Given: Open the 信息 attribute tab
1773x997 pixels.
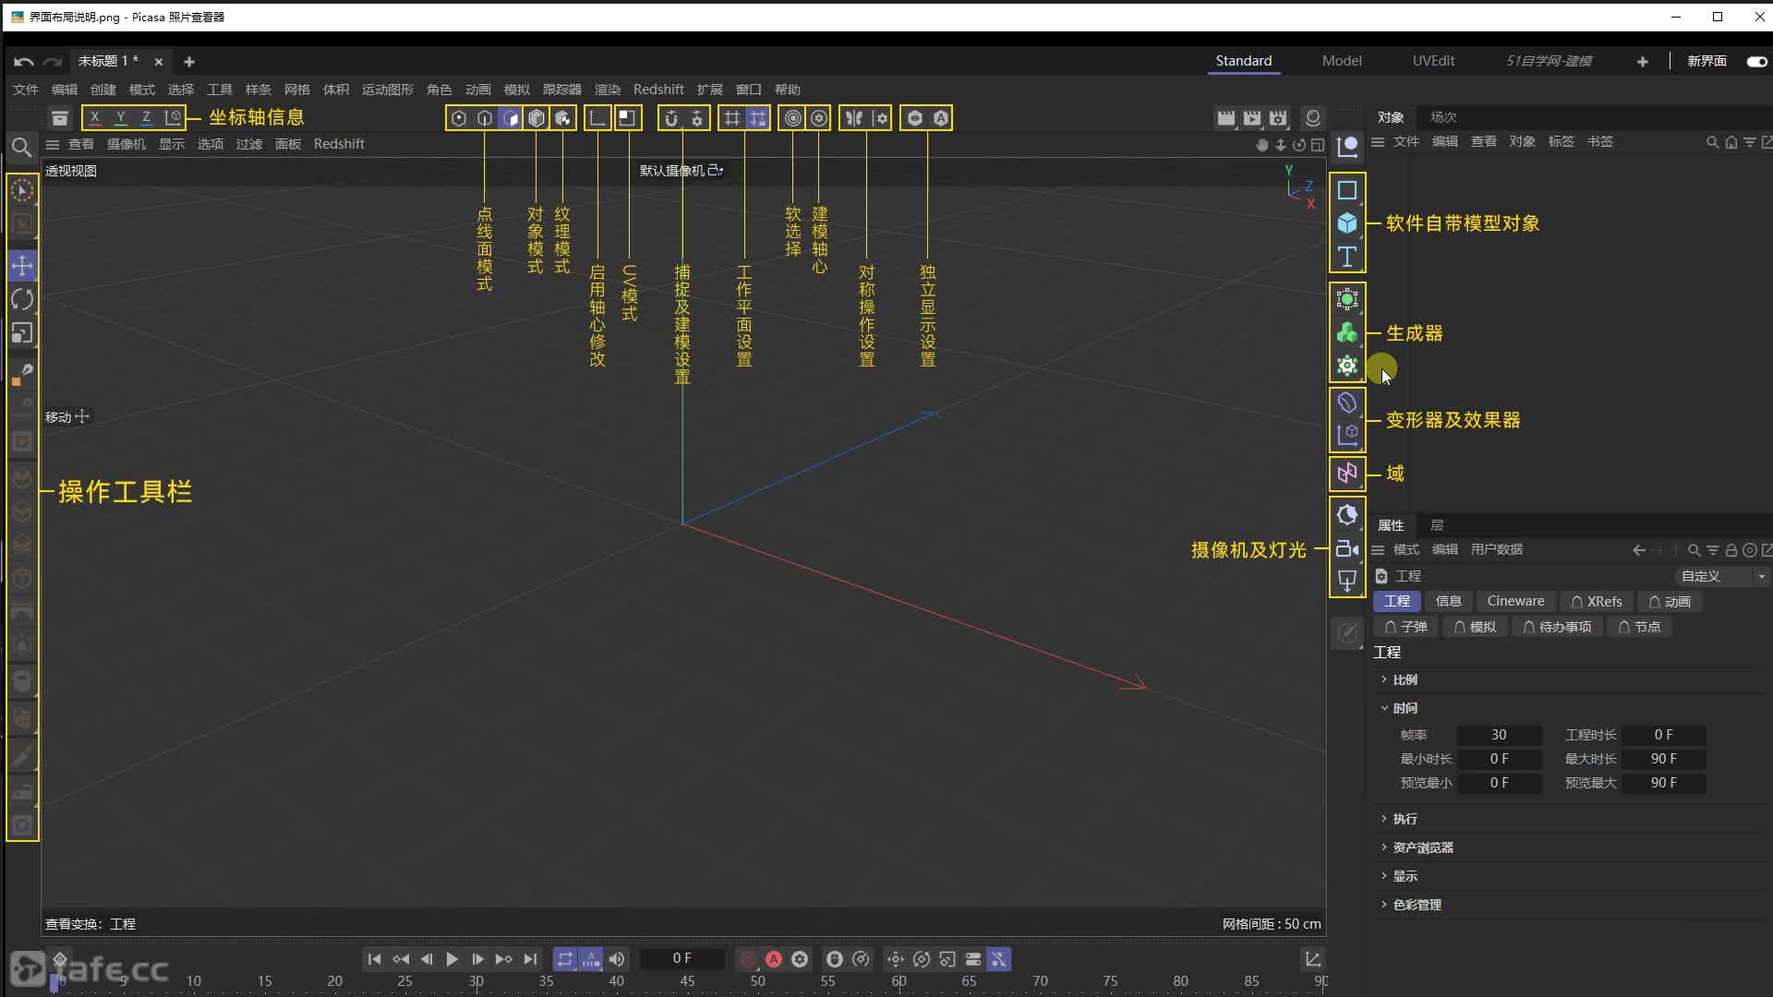Looking at the screenshot, I should point(1449,601).
